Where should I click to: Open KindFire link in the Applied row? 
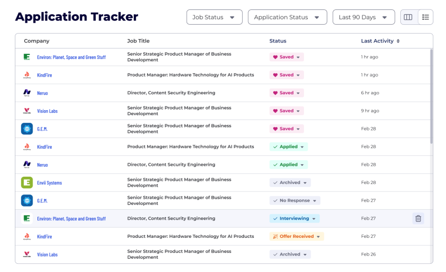(45, 147)
